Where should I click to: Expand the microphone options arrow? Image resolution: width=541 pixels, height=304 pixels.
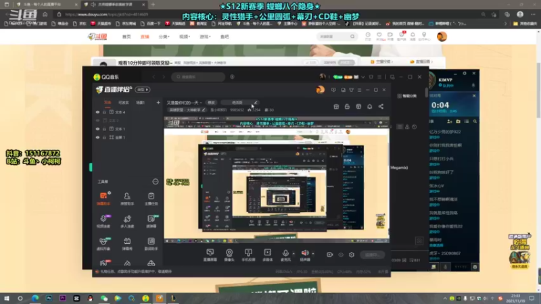pos(293,254)
